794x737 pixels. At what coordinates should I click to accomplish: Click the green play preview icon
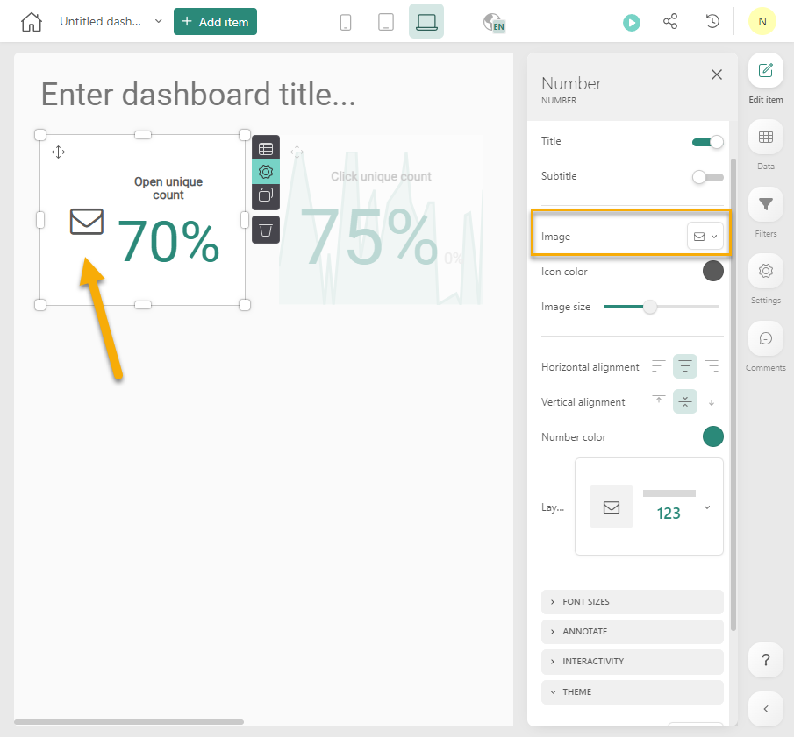(632, 23)
